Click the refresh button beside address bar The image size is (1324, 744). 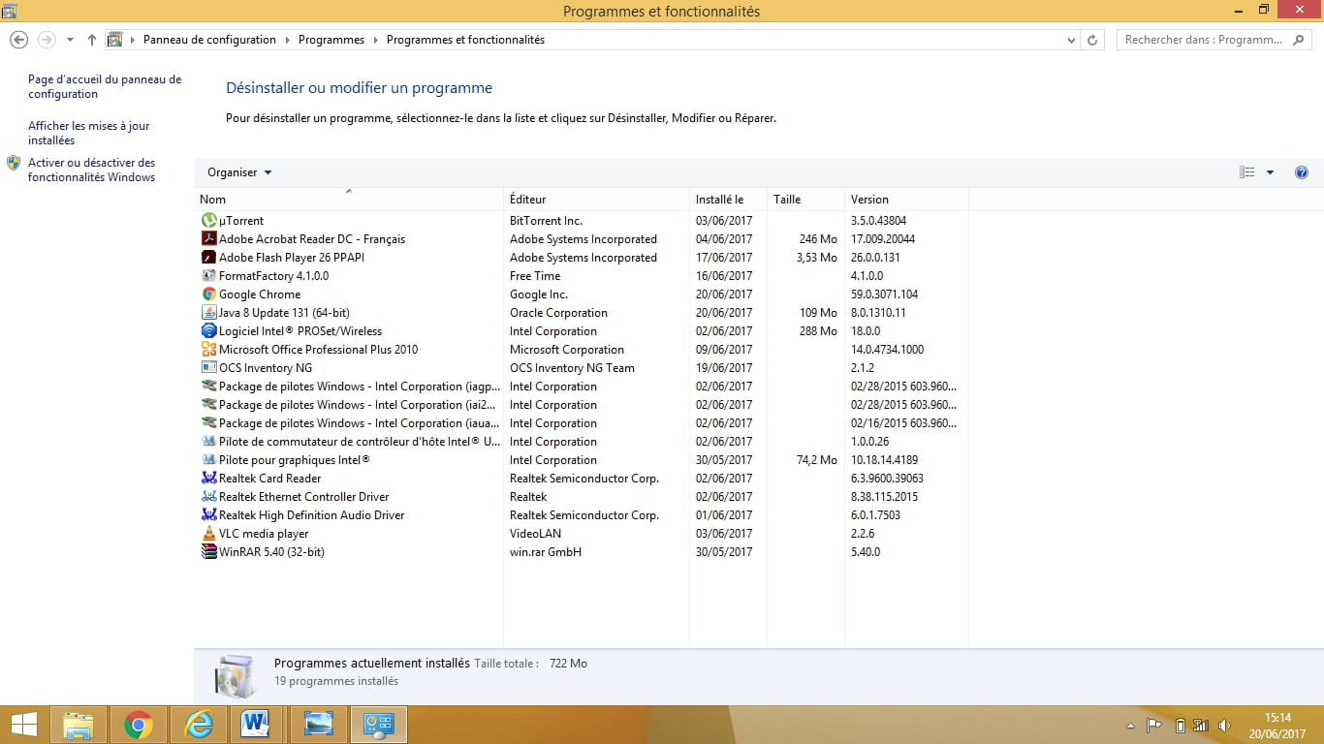(x=1092, y=40)
